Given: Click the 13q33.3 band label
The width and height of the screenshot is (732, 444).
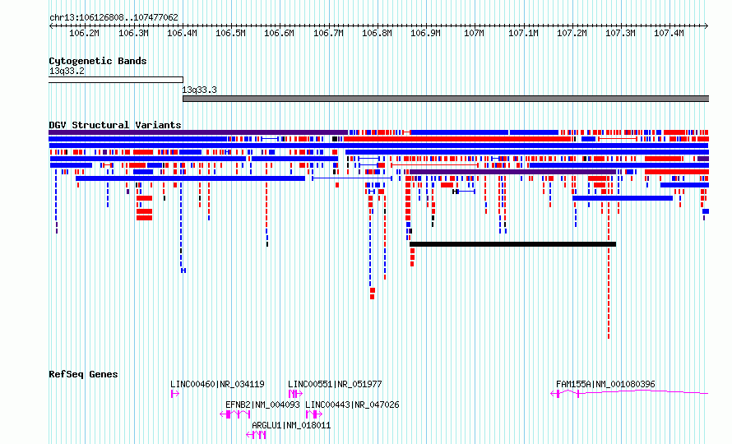Looking at the screenshot, I should [x=199, y=90].
